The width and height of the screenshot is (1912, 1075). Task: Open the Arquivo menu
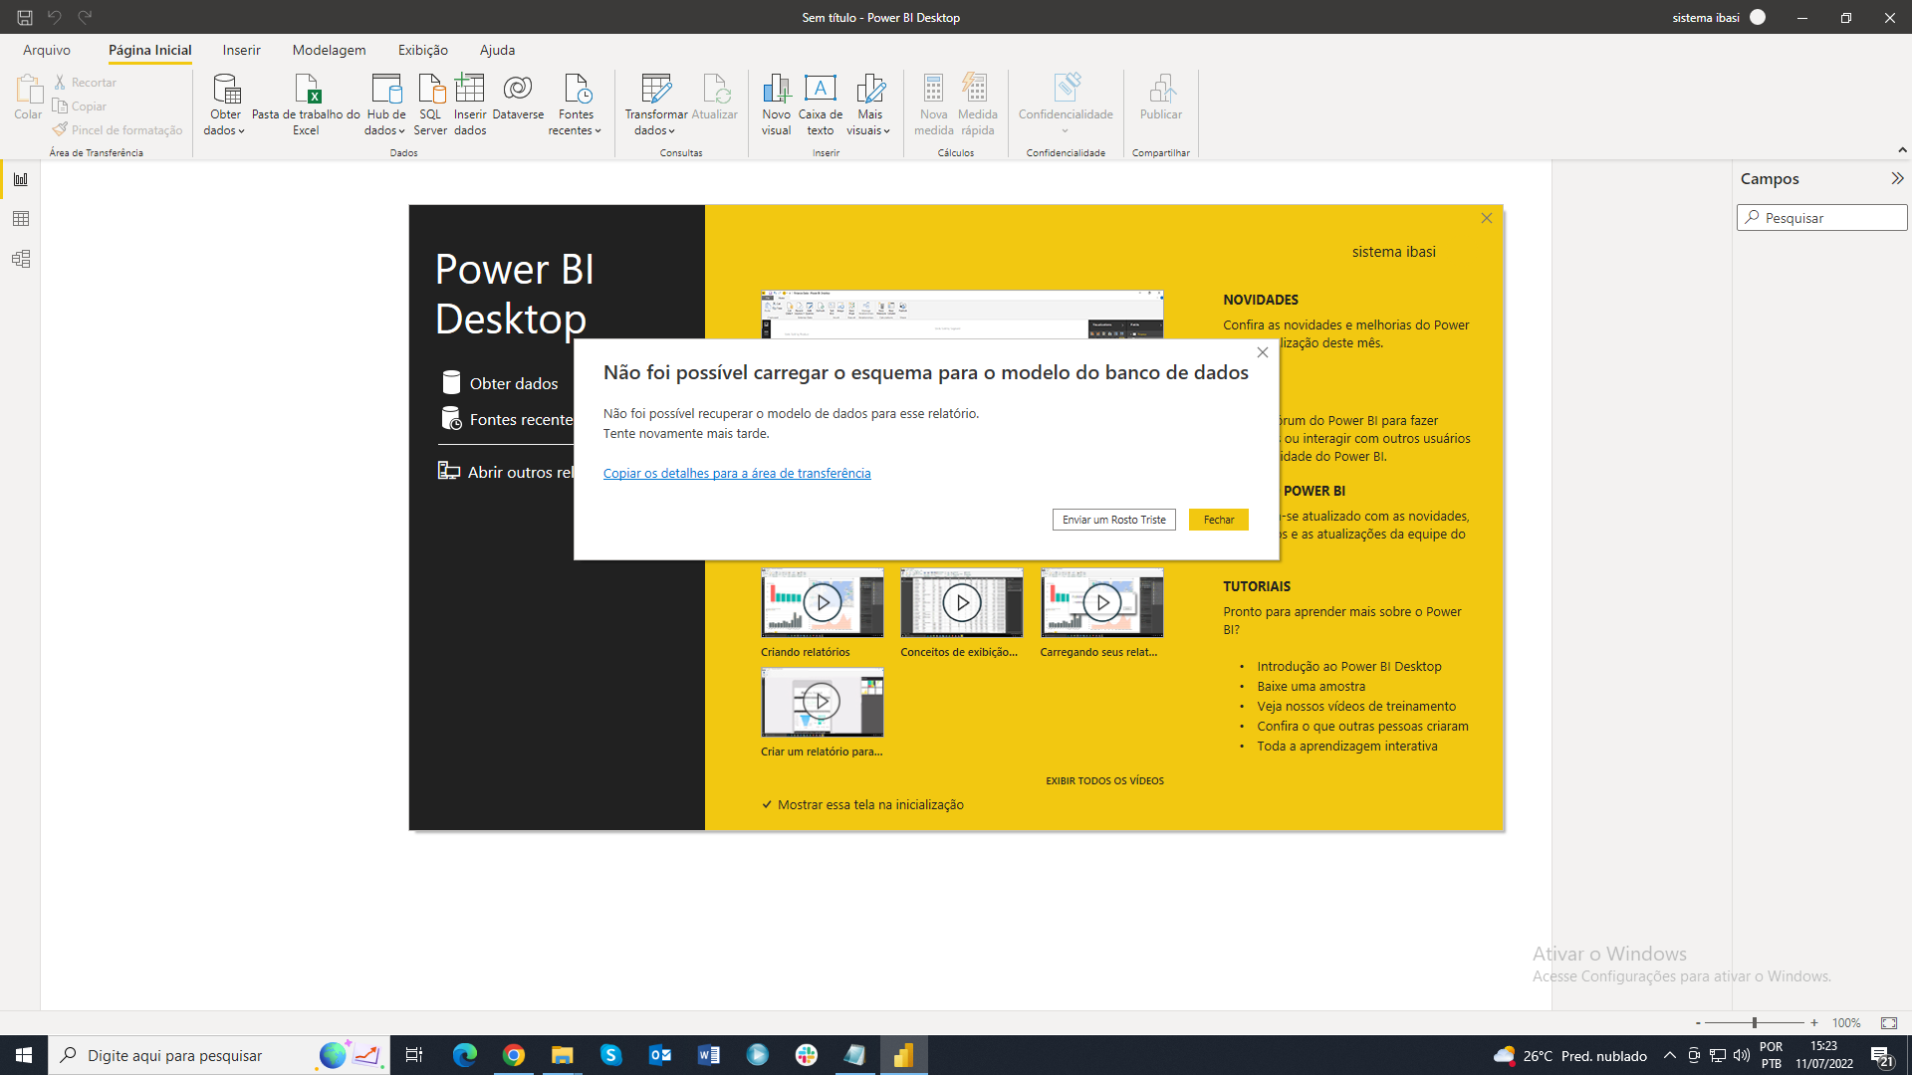pos(47,50)
